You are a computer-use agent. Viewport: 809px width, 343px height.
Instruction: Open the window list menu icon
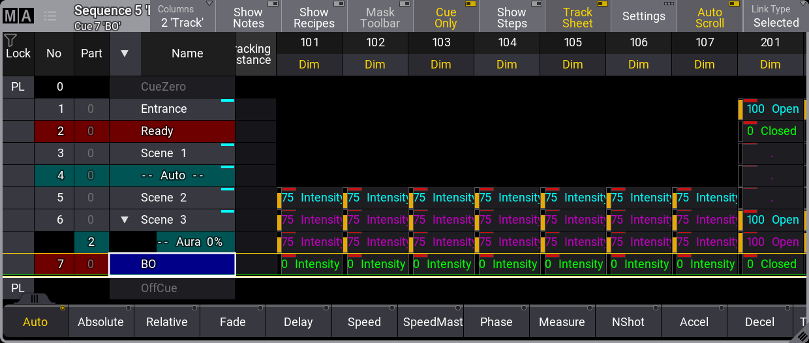[50, 16]
